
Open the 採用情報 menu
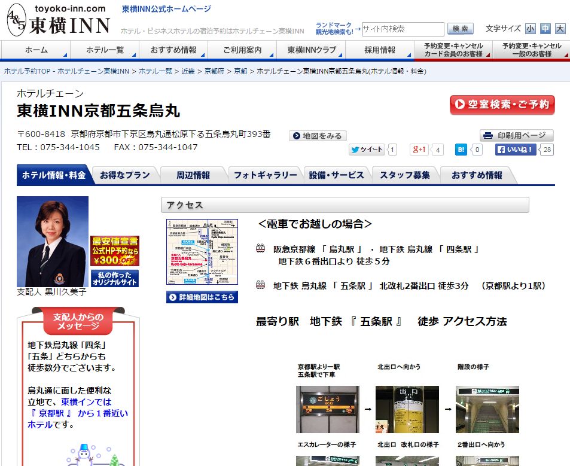point(380,50)
